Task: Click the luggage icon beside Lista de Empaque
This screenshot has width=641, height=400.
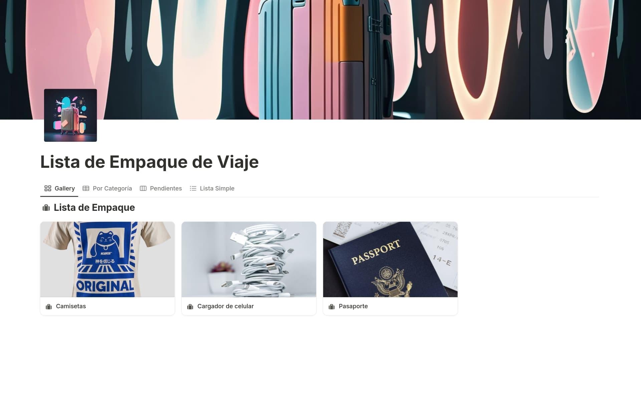Action: 46,208
